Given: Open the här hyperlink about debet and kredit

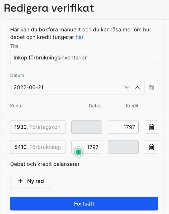Looking at the screenshot, I should pos(79,37).
